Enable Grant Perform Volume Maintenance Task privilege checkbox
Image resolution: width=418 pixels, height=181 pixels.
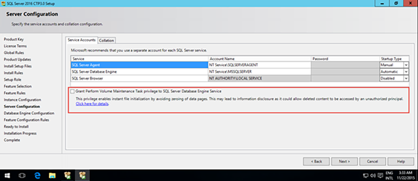pyautogui.click(x=72, y=91)
